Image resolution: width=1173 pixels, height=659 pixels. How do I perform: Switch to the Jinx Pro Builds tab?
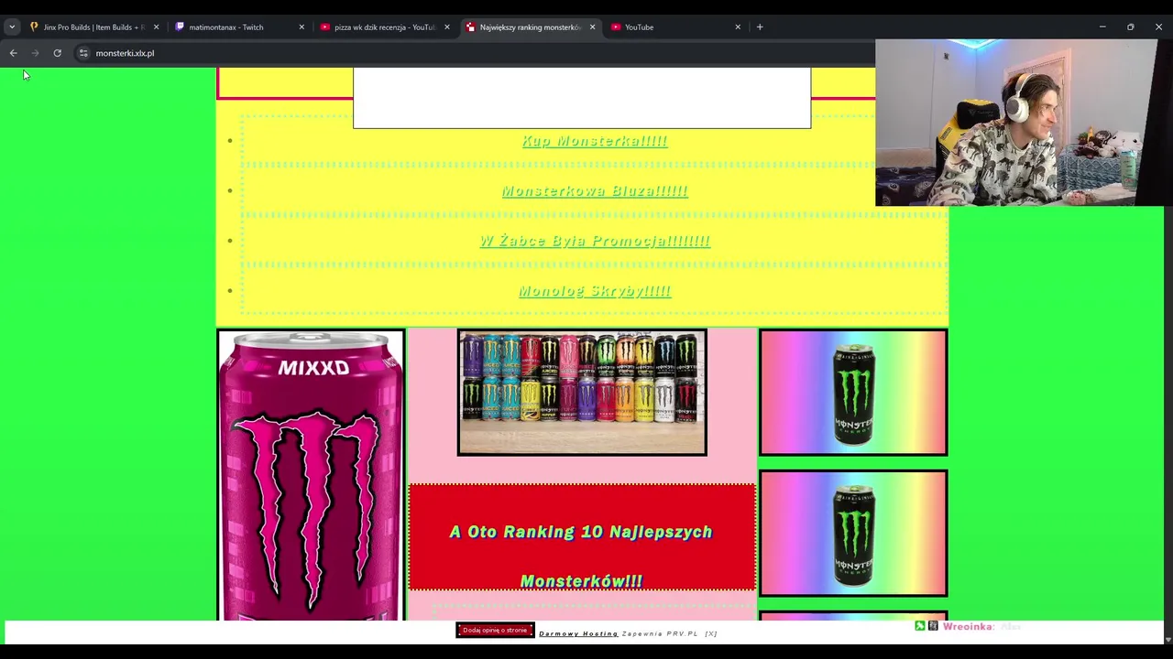[92, 27]
